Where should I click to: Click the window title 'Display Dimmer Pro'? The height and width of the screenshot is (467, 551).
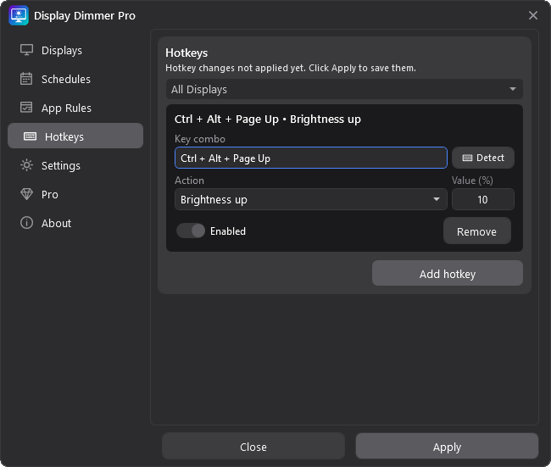coord(84,16)
